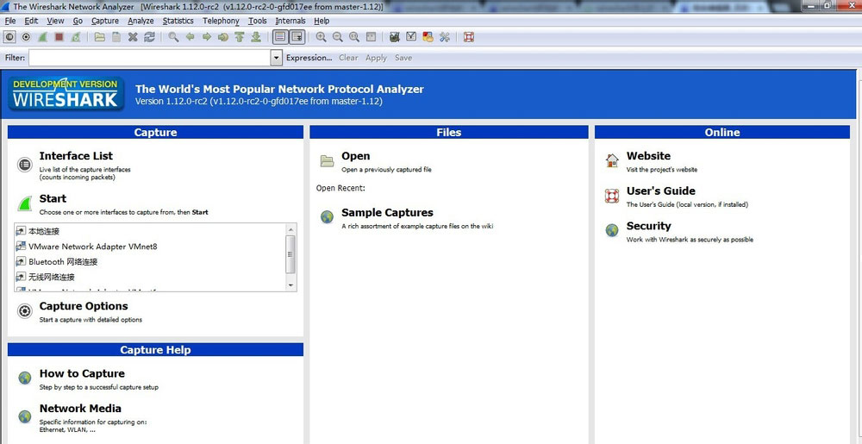Expand the filter history dropdown arrow

pyautogui.click(x=277, y=58)
